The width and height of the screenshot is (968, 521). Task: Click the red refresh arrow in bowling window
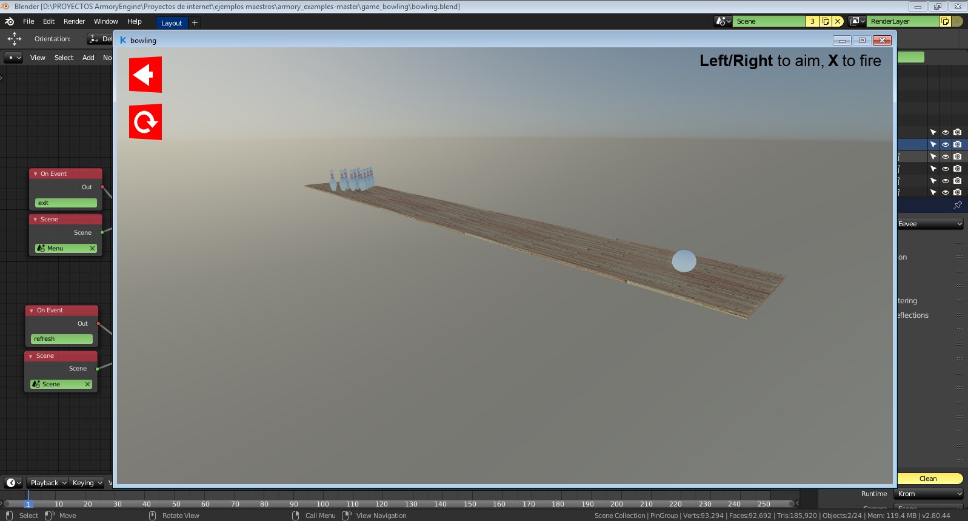[x=145, y=122]
